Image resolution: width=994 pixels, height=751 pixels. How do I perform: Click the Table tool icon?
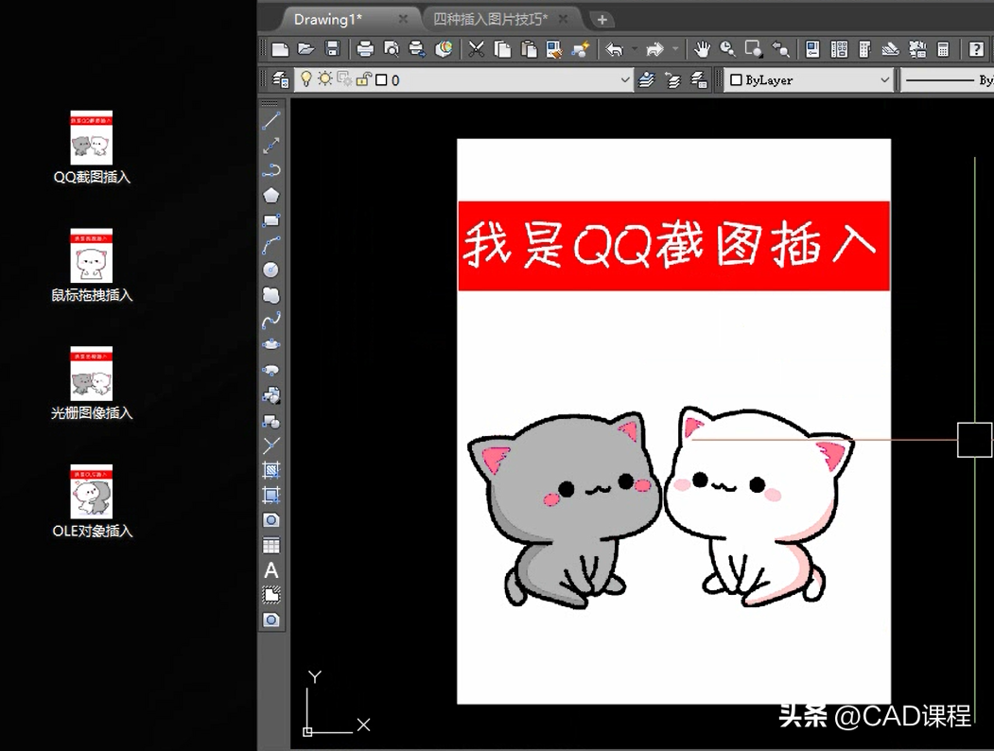270,546
